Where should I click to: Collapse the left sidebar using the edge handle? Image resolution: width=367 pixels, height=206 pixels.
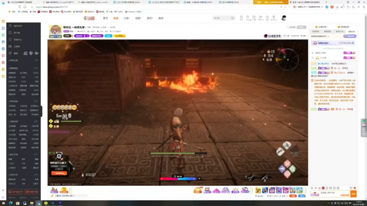41,111
